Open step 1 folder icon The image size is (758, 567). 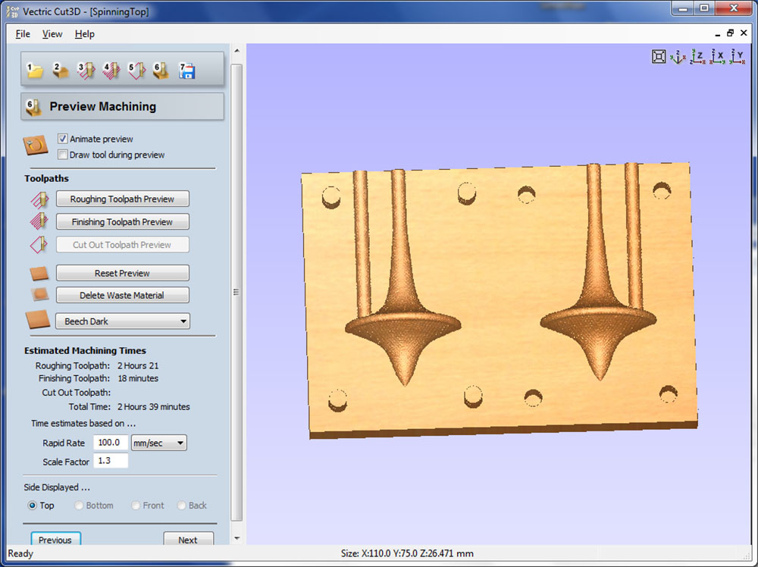click(35, 70)
